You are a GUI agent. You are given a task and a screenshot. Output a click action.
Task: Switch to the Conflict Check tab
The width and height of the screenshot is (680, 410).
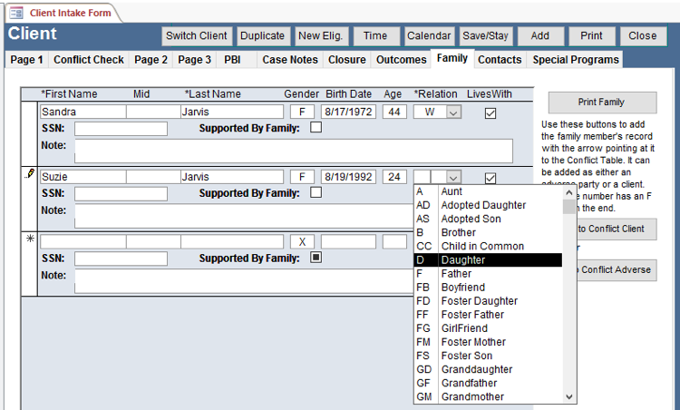tap(89, 60)
